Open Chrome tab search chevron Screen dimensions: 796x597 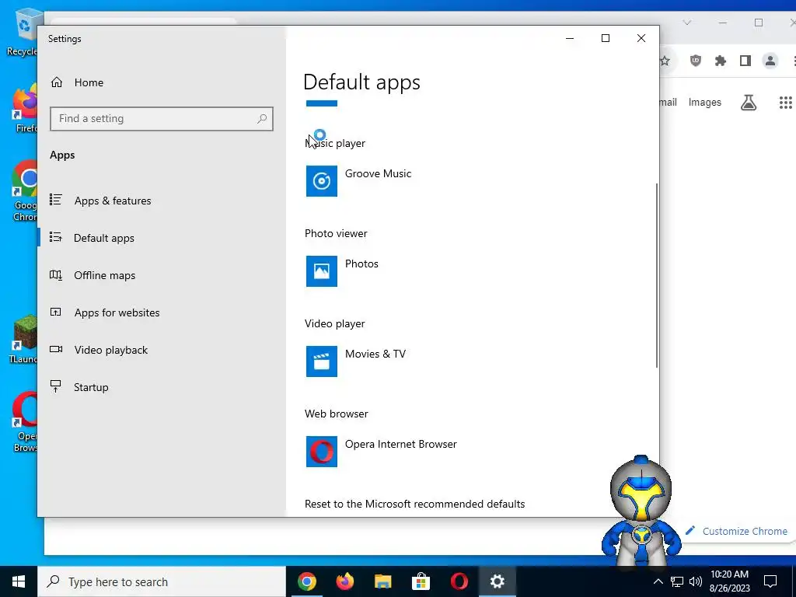click(687, 23)
